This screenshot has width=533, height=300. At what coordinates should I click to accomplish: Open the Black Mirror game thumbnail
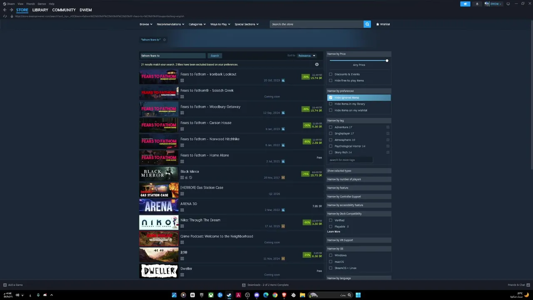tap(159, 174)
